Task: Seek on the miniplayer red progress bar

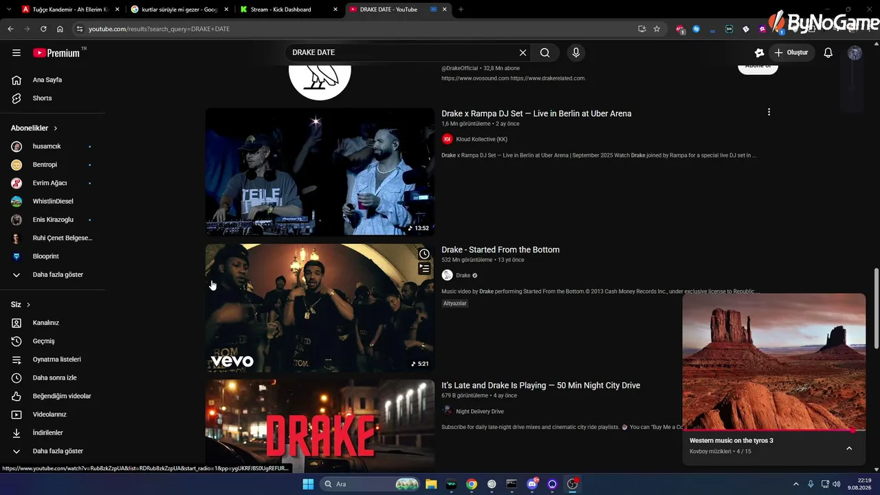Action: (774, 430)
